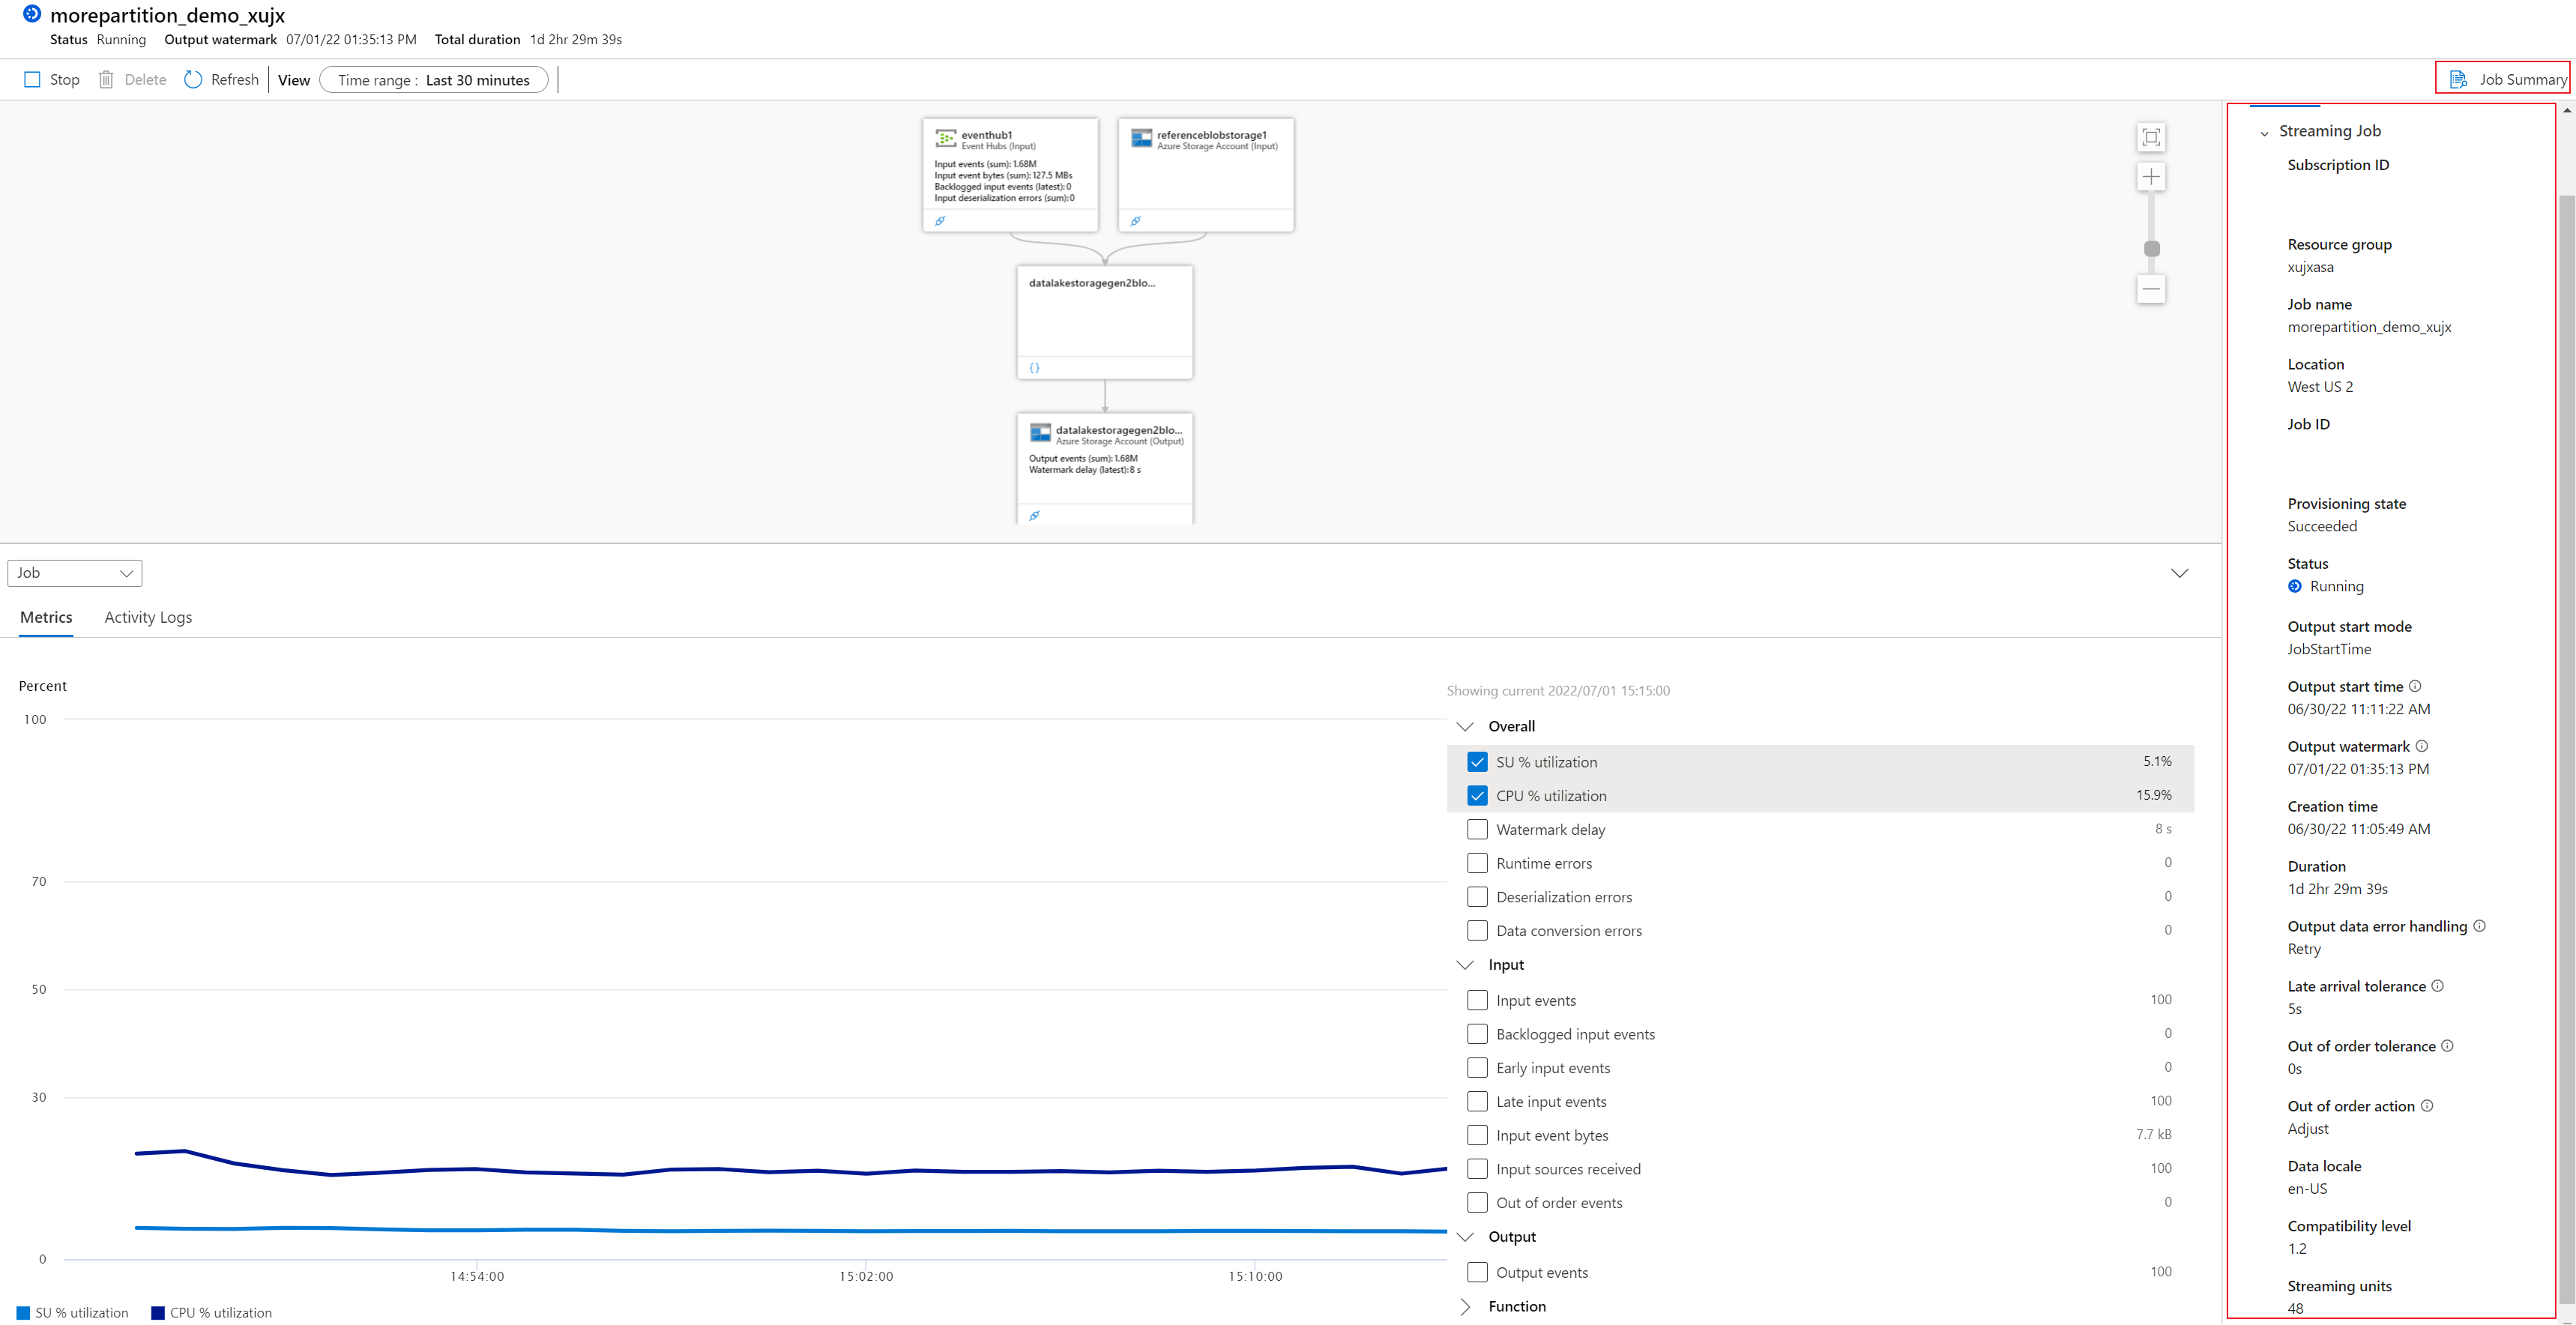This screenshot has width=2576, height=1325.
Task: Enable the Watermark delay checkbox
Action: pos(1477,830)
